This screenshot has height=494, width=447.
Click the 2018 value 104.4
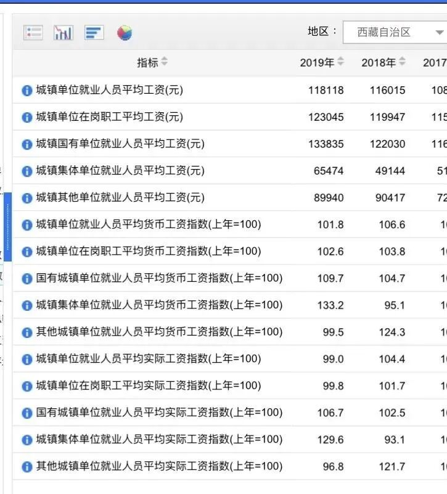click(x=392, y=359)
